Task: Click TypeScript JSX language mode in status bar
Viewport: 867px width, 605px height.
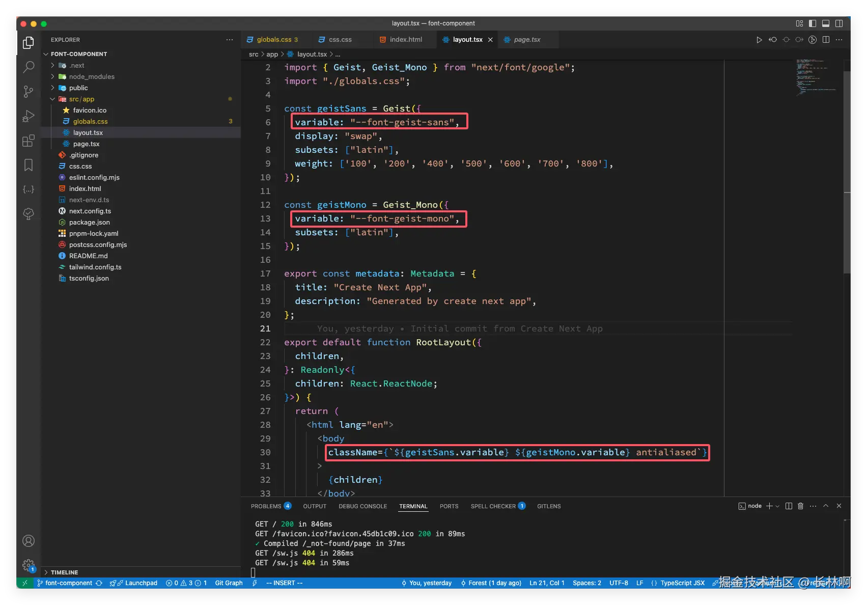Action: pyautogui.click(x=682, y=583)
